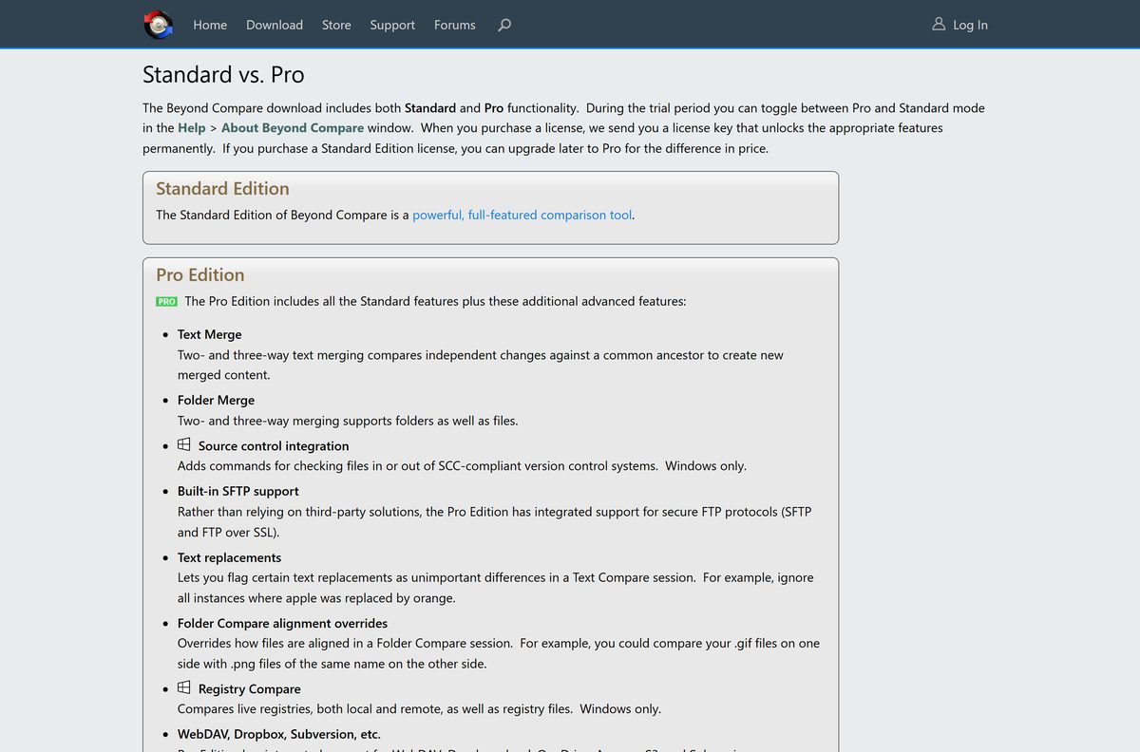
Task: Select the Text Merge feature title
Action: pyautogui.click(x=210, y=334)
